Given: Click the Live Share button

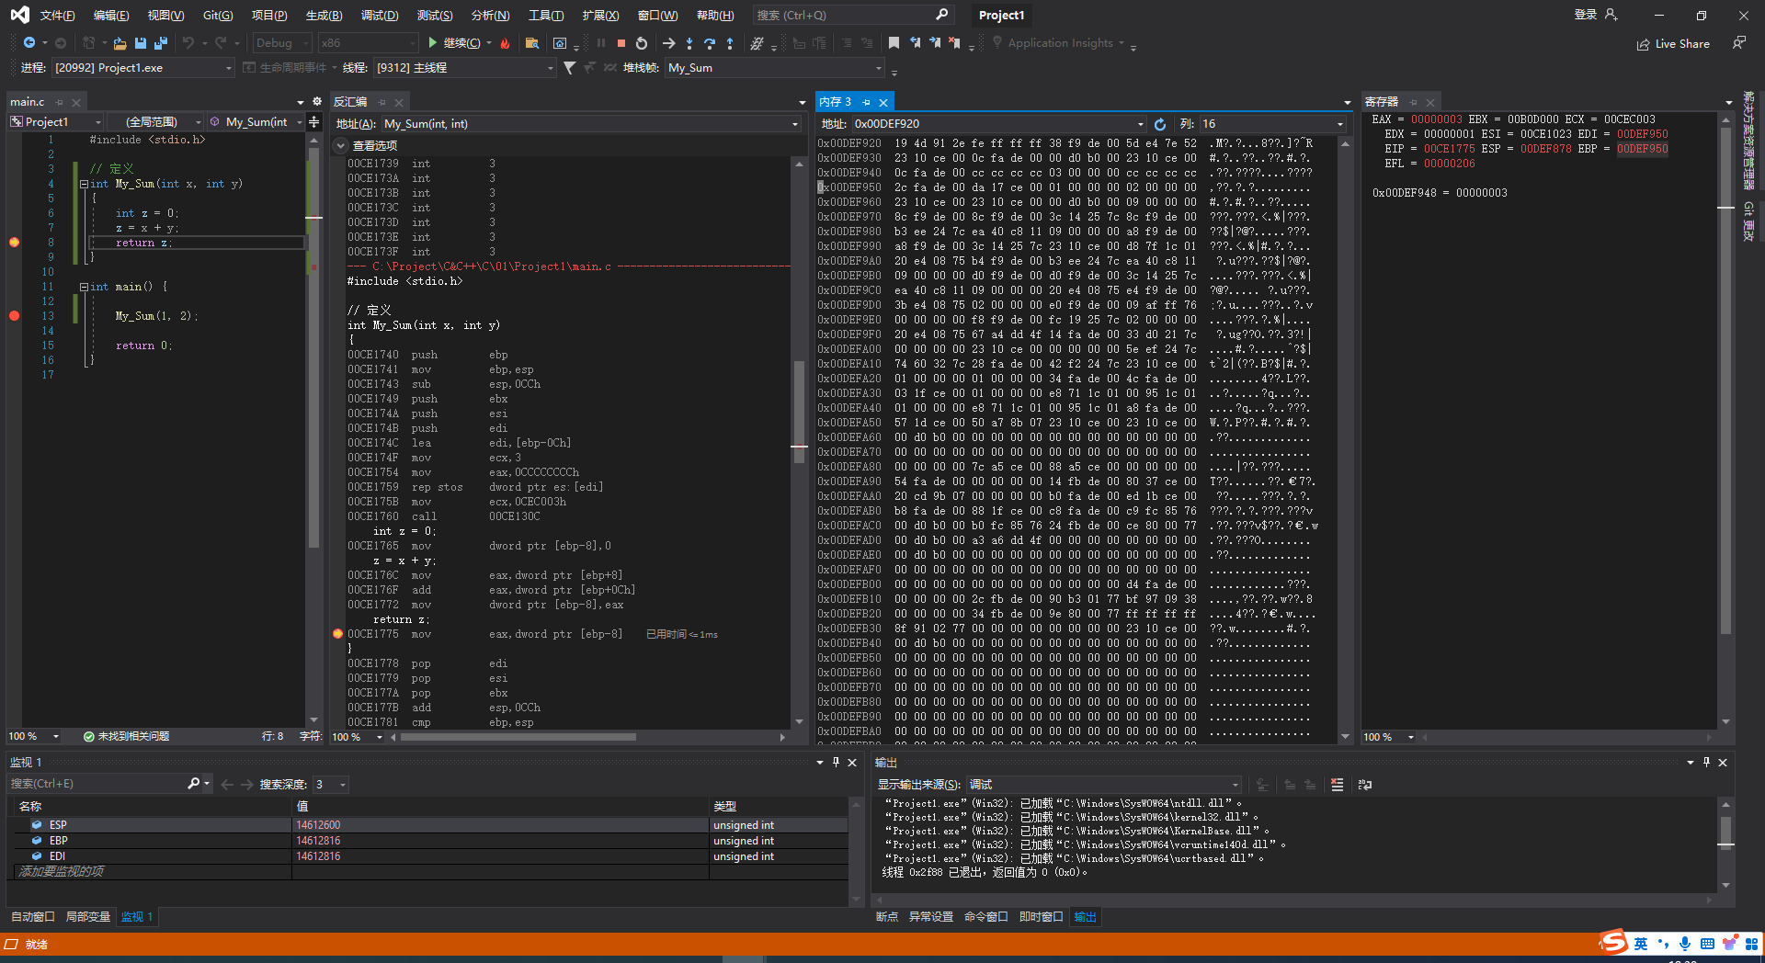Looking at the screenshot, I should tap(1673, 43).
